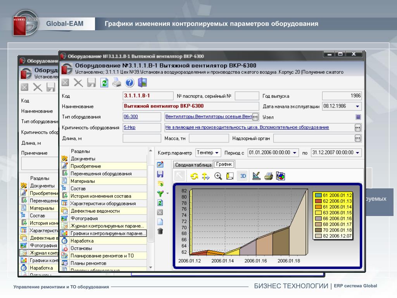Viewport: 397px width, 298px height.
Task: Click the yellow move chart arrows icon
Action: 205,176
